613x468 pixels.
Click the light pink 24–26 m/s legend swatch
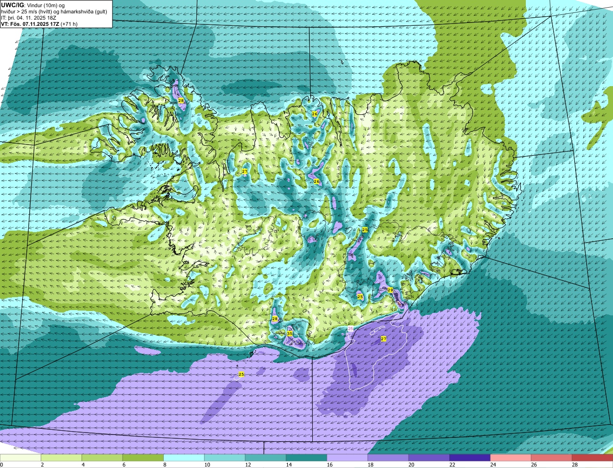click(x=511, y=458)
